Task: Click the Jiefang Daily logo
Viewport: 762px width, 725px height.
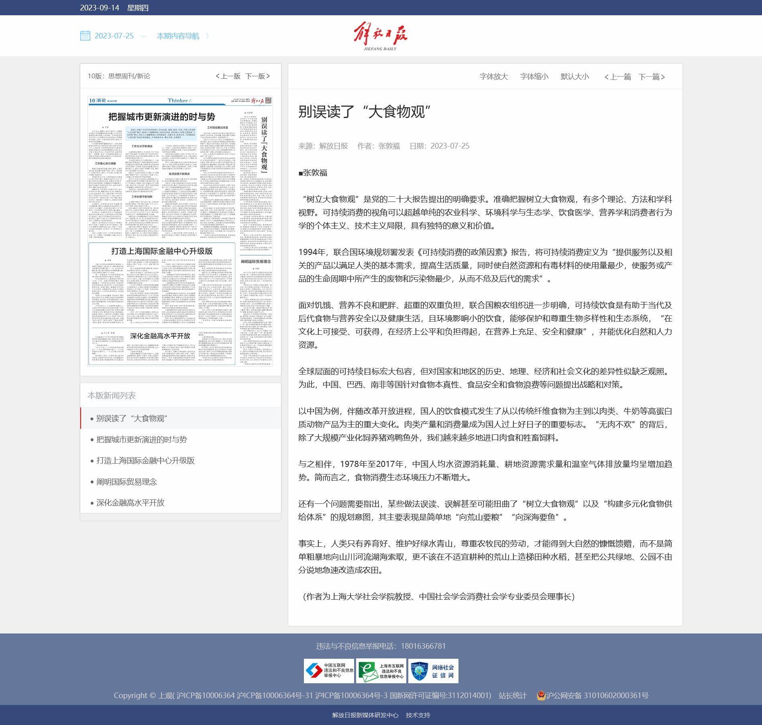Action: point(380,36)
